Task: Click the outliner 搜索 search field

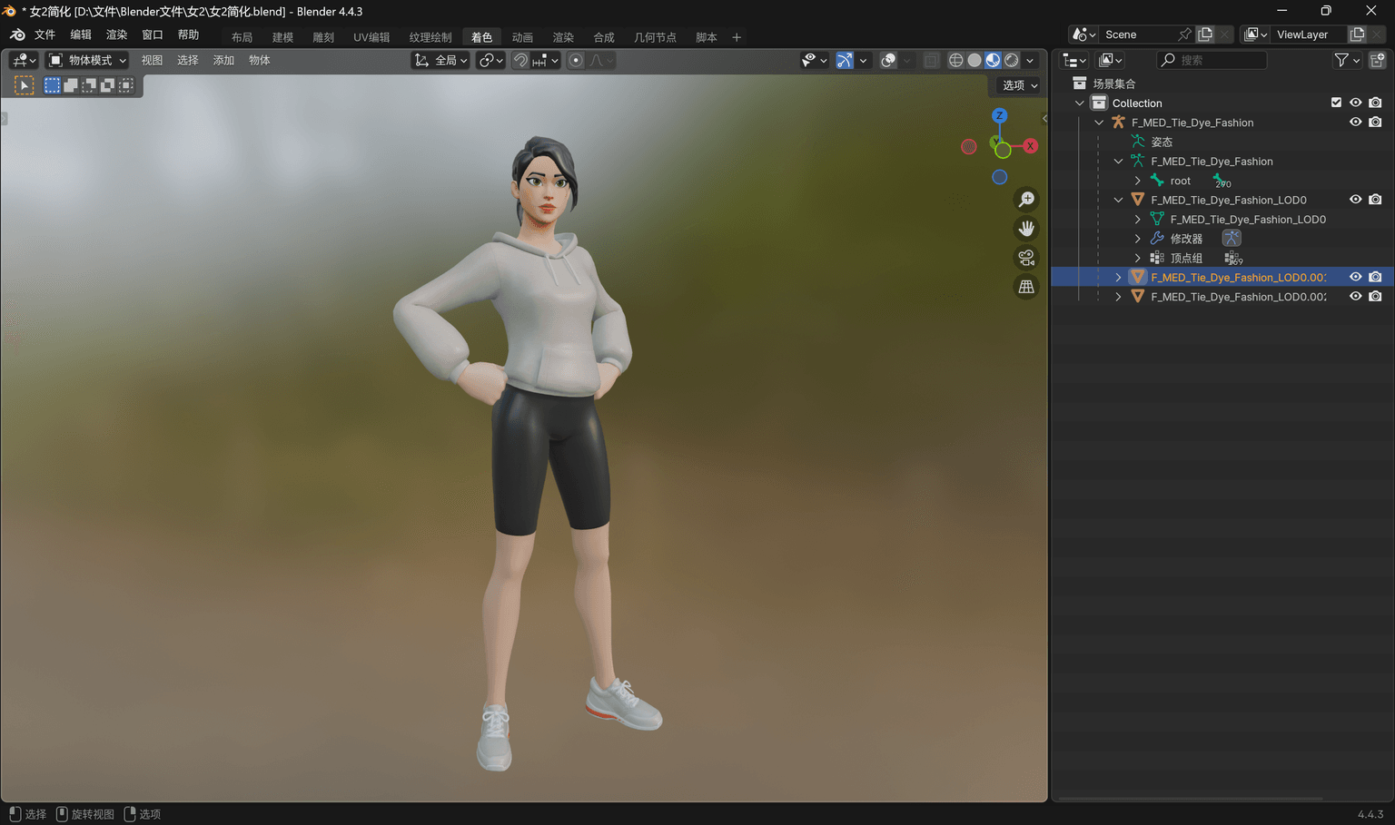Action: [x=1212, y=60]
